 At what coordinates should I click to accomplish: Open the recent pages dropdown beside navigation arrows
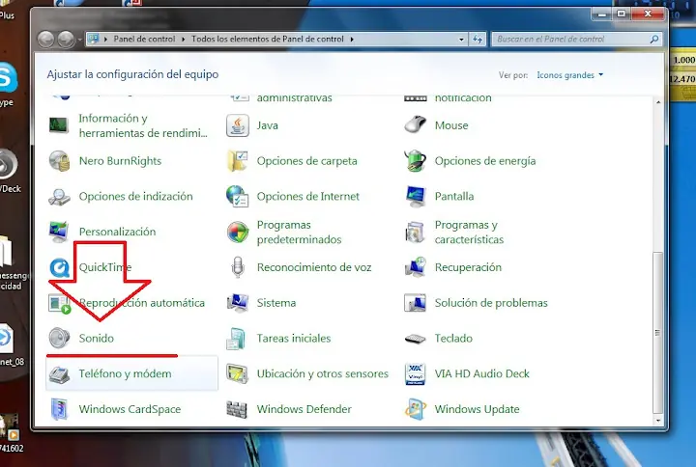pyautogui.click(x=80, y=40)
